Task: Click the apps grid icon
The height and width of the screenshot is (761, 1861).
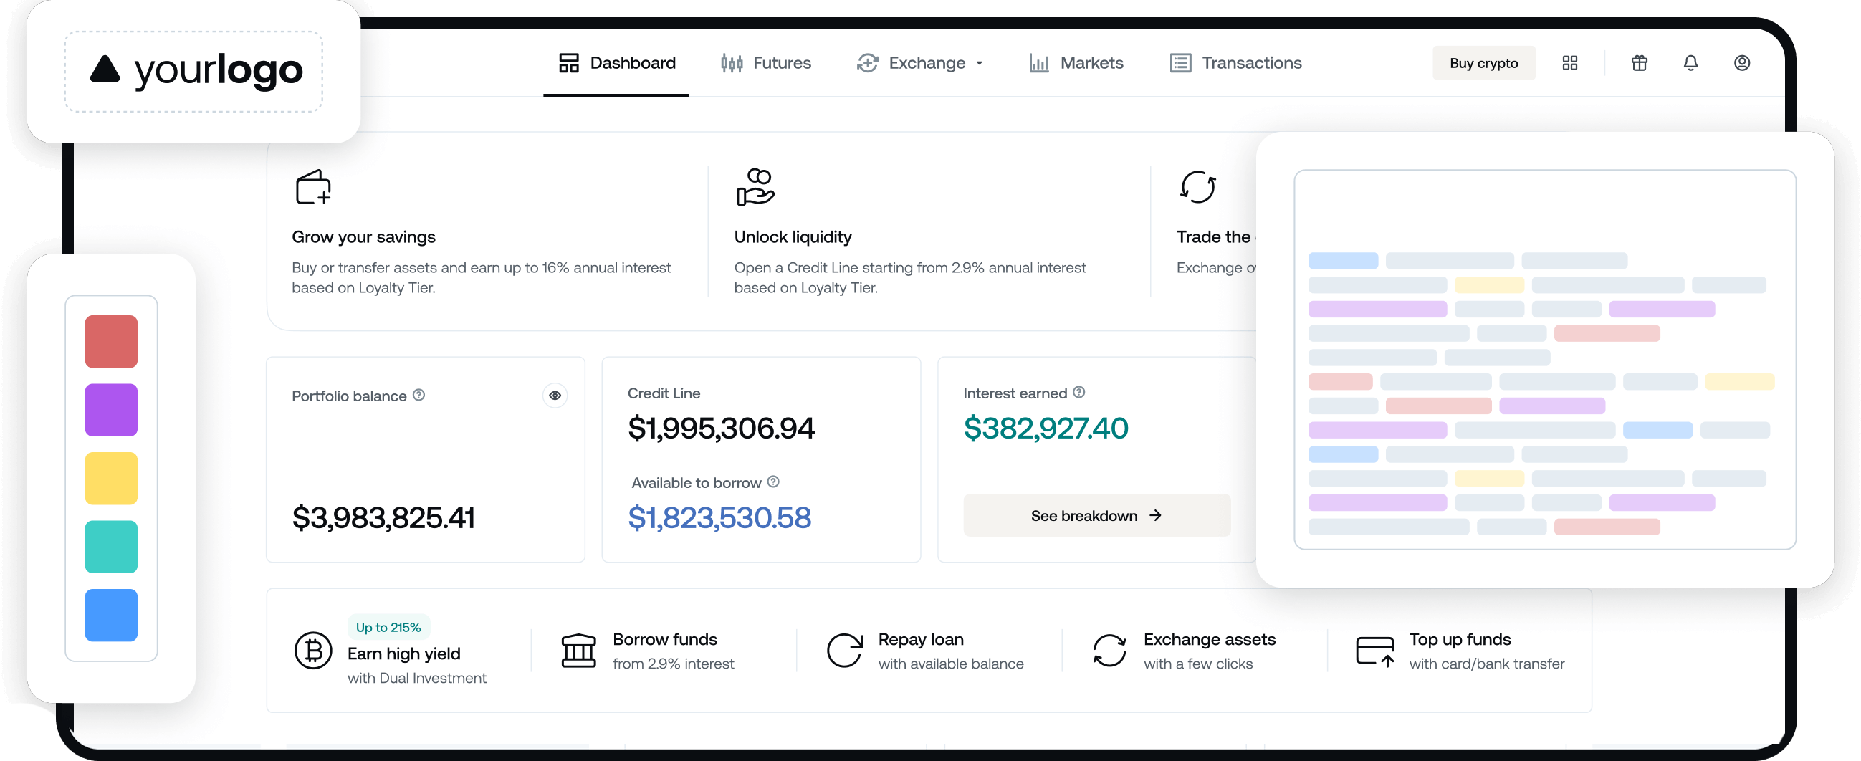Action: pos(1569,63)
